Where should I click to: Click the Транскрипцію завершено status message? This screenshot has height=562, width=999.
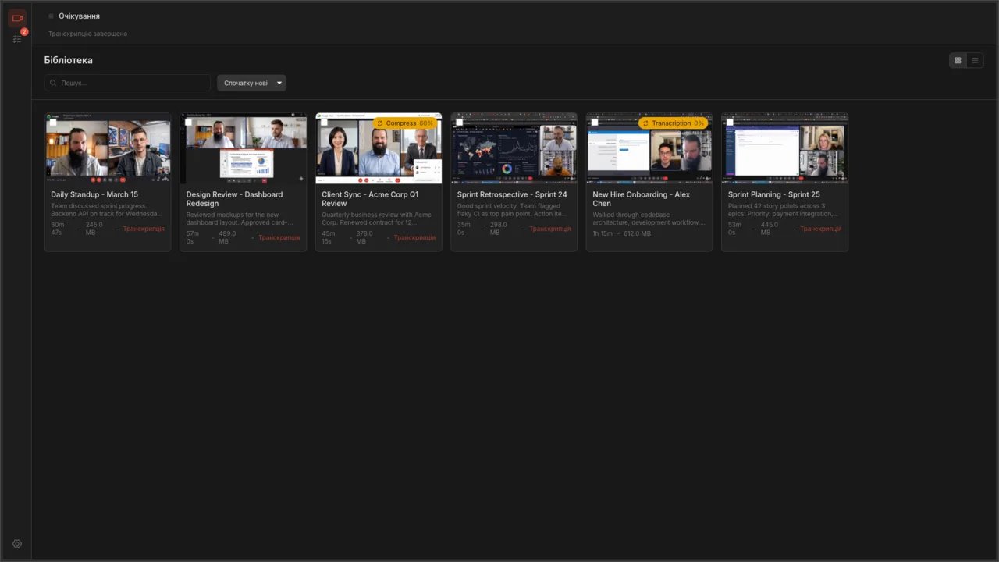(x=87, y=34)
